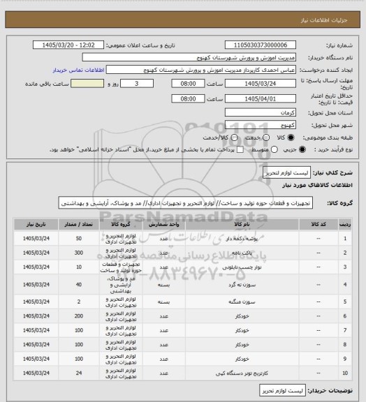Screen dimensions: 366x402
Task: Click quantity 24 for the toner cartridge
Action: 78,373
